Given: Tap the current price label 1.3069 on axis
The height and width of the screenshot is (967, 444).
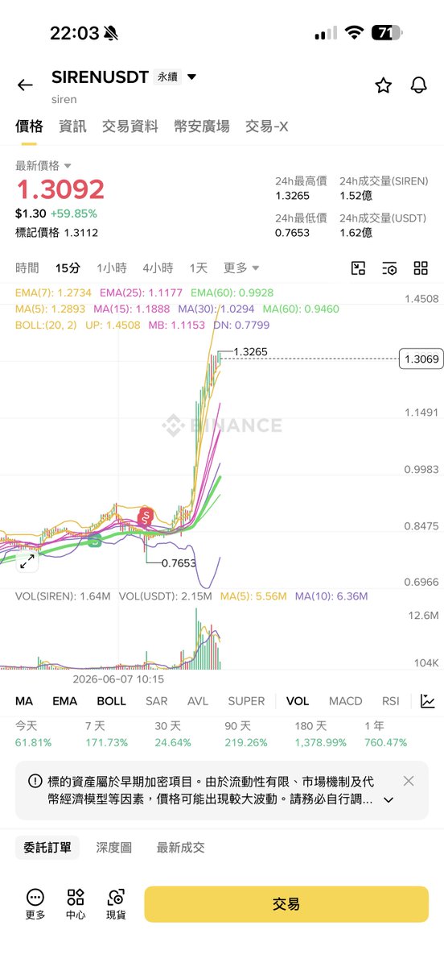Looking at the screenshot, I should pos(421,359).
